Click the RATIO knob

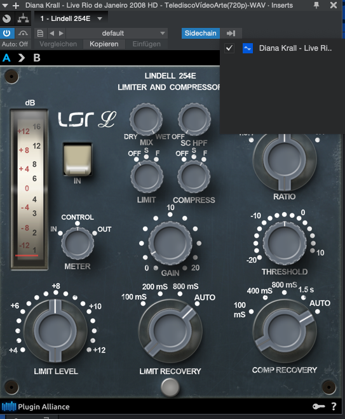[x=285, y=159]
